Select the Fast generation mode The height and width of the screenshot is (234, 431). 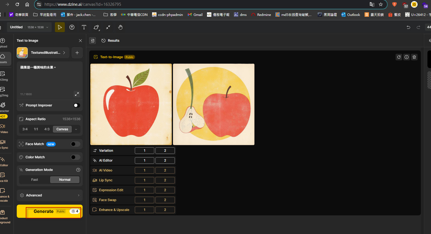35,180
